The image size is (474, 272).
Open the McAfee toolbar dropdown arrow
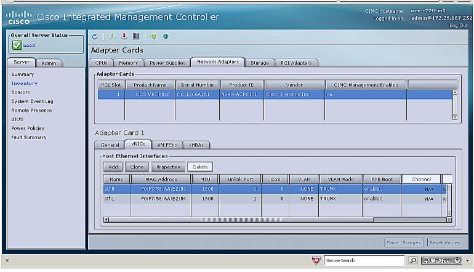[x=468, y=260]
